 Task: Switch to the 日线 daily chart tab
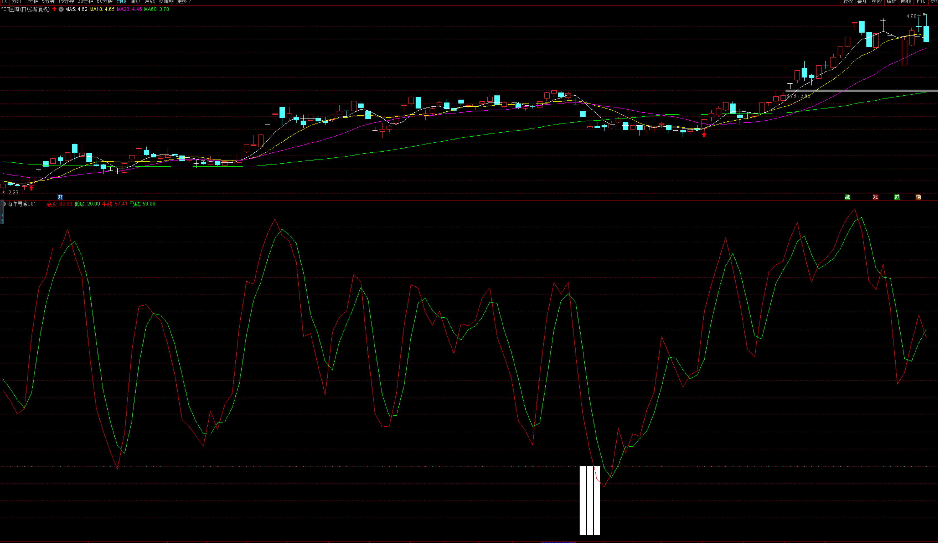coord(121,1)
